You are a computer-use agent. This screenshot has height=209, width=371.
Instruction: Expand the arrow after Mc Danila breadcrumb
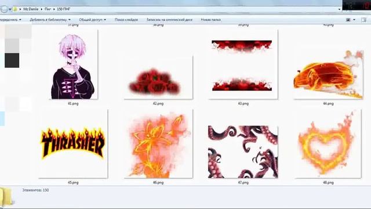42,9
